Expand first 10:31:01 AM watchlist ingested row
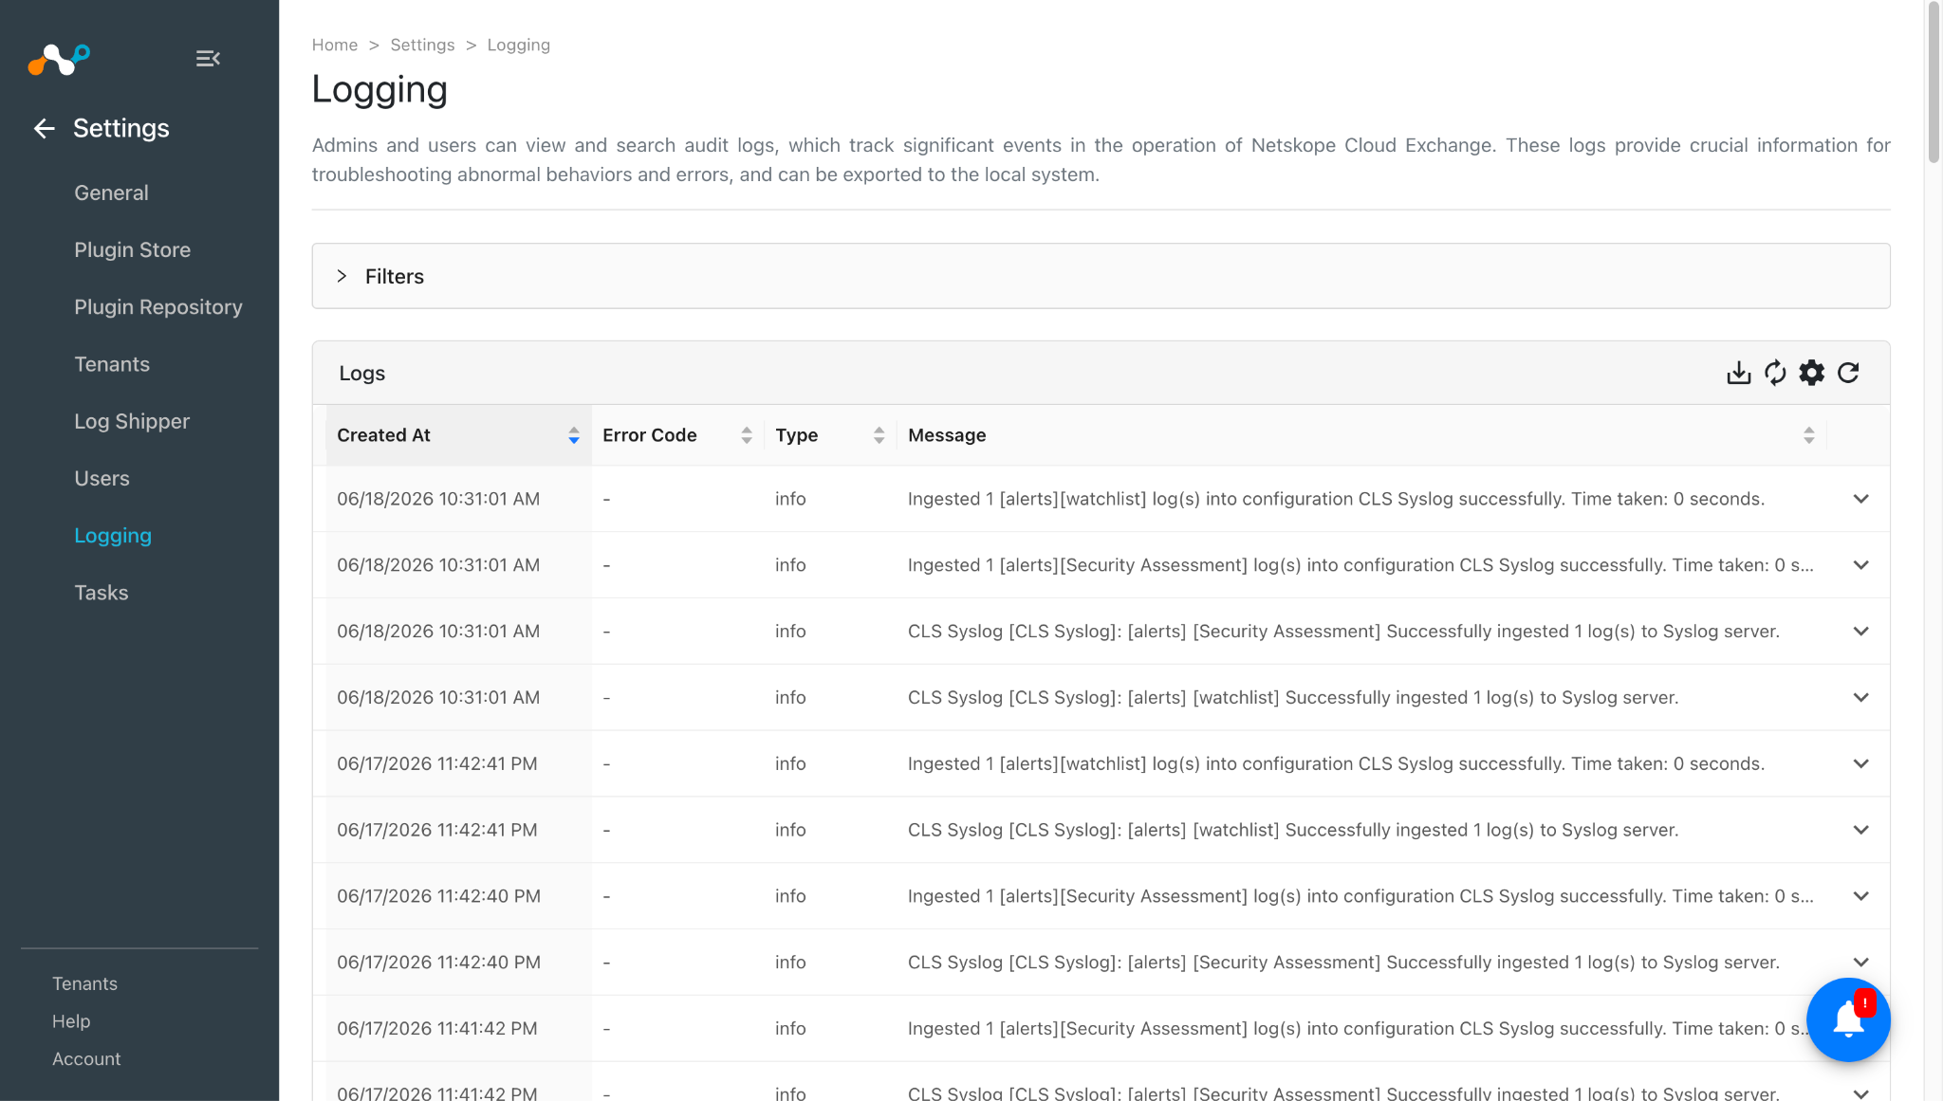This screenshot has width=1943, height=1101. click(x=1860, y=499)
